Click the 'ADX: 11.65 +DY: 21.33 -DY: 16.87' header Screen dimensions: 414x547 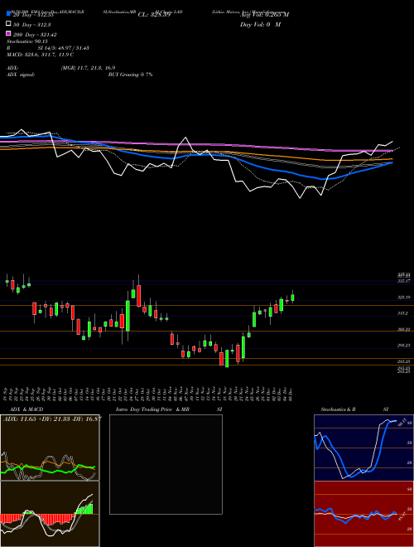(x=52, y=419)
